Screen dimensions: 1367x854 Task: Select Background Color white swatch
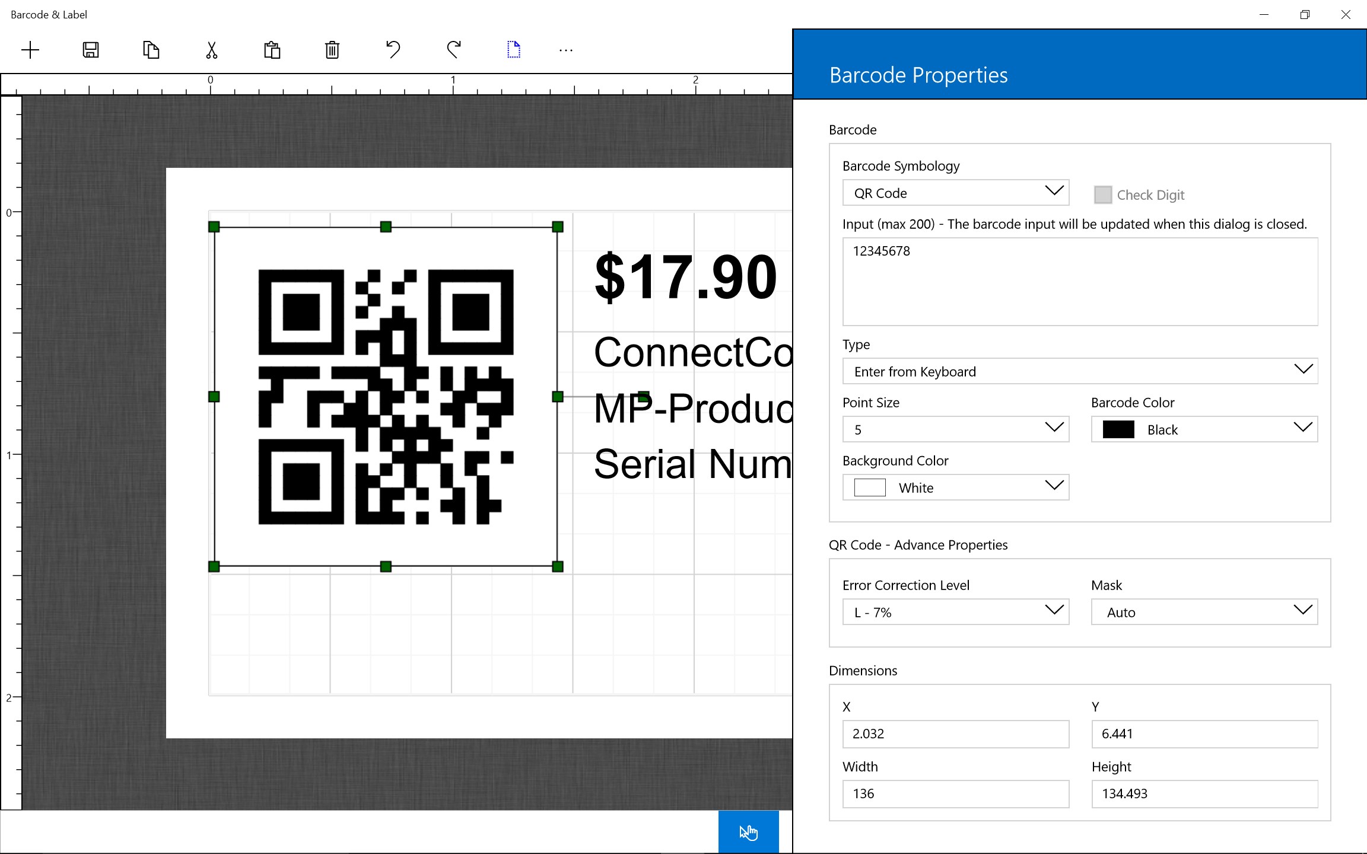coord(870,487)
